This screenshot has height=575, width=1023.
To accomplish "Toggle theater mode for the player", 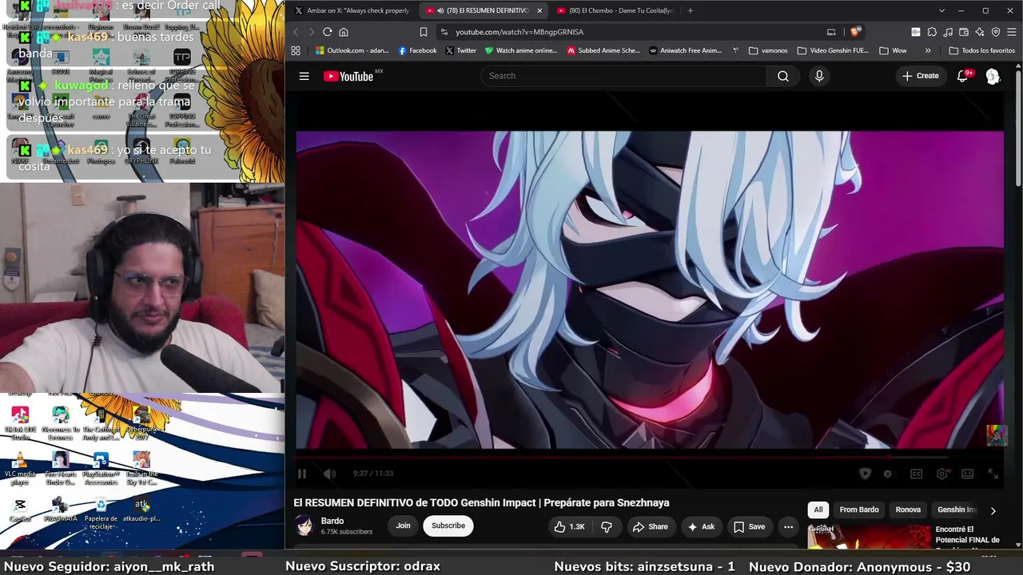I will point(967,474).
